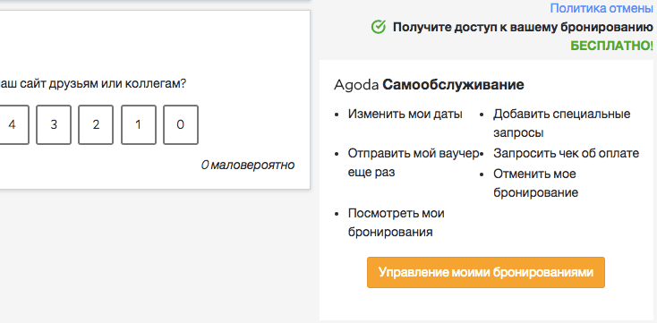
Task: Click Отправить мой ваучер еще раз
Action: pos(414,163)
